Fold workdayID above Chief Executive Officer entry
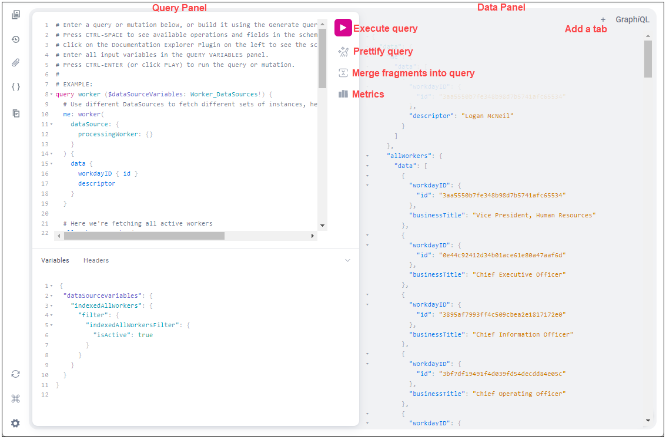 (367, 245)
